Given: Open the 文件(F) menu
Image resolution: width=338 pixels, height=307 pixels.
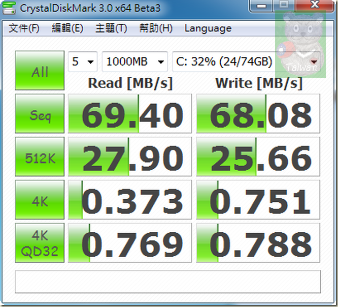Looking at the screenshot, I should click(24, 28).
